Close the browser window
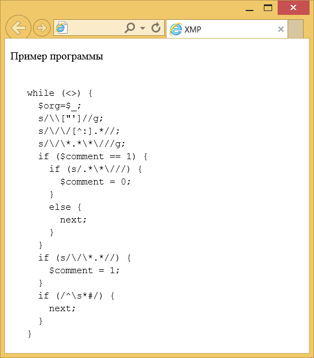314x358 pixels. click(293, 8)
